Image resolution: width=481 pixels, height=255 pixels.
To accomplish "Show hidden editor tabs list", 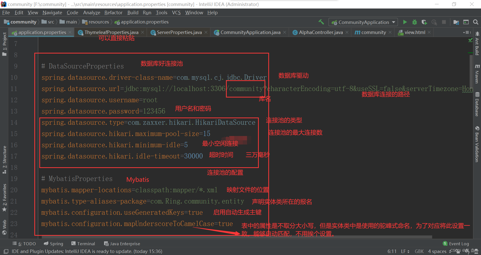I will [x=467, y=32].
